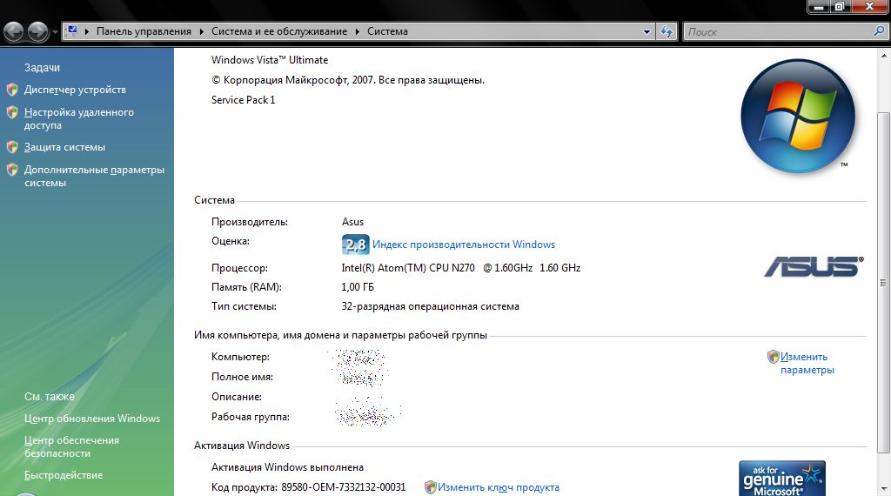Image resolution: width=891 pixels, height=496 pixels.
Task: Expand arrow after Система и ее обслуживание
Action: click(x=357, y=32)
